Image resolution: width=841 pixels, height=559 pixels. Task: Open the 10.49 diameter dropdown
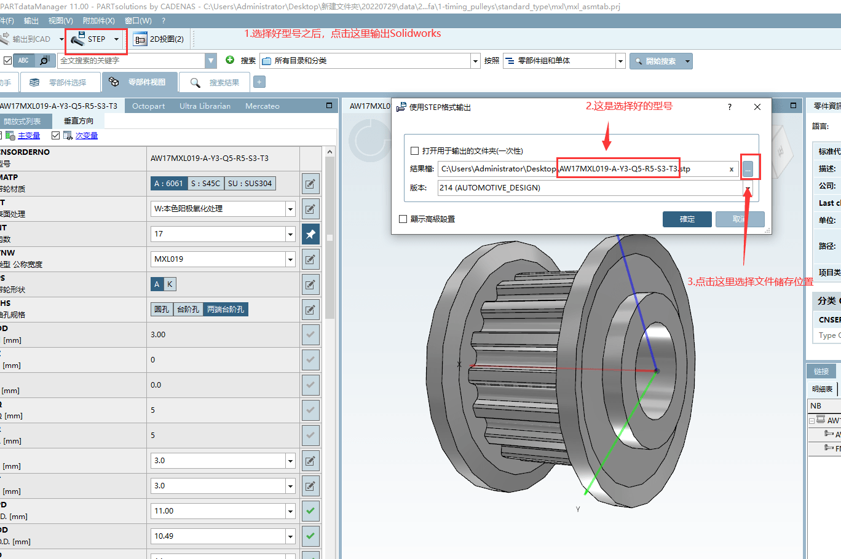click(x=290, y=536)
